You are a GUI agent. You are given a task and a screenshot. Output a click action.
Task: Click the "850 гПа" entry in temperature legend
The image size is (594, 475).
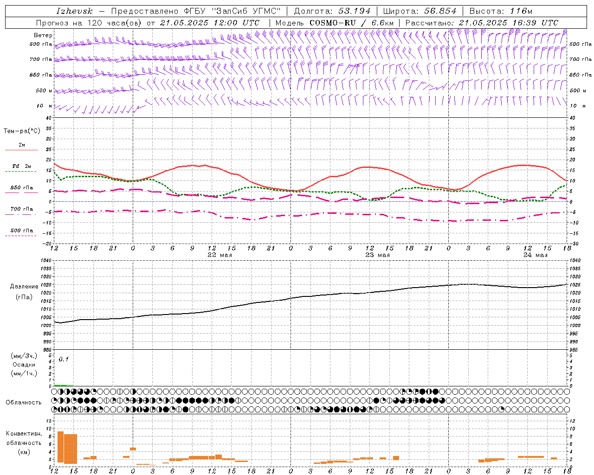22,188
